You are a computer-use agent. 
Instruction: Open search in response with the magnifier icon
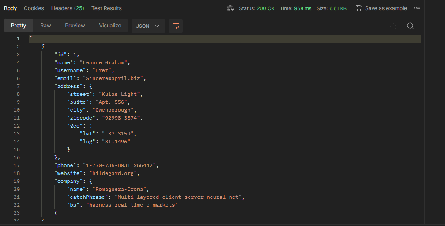(411, 26)
